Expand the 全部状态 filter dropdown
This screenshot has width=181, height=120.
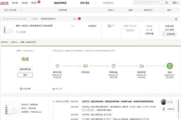[149, 10]
